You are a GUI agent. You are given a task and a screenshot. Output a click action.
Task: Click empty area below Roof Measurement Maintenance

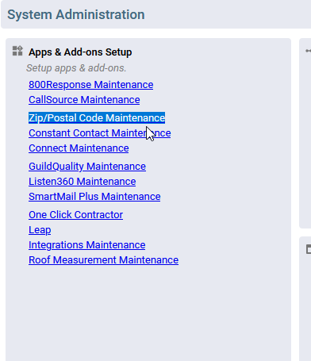[x=148, y=312]
